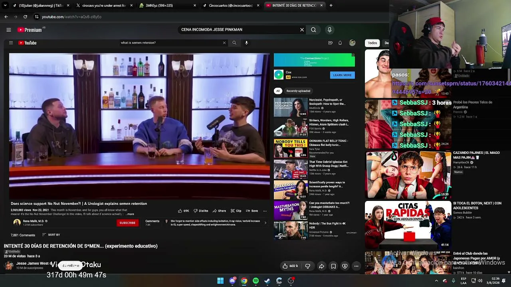
Task: Open the ESP LAA language switcher
Action: pyautogui.click(x=463, y=281)
